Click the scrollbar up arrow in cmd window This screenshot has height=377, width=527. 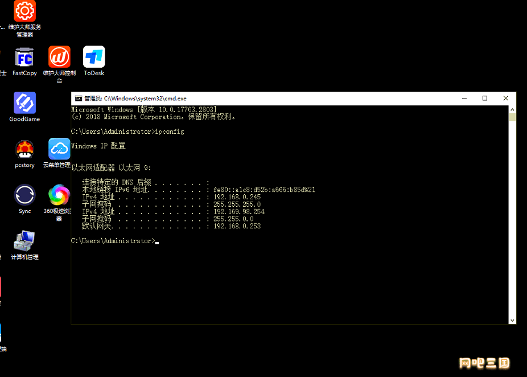click(512, 110)
